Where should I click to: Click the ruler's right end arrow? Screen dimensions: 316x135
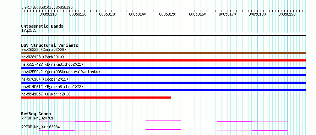coord(305,11)
